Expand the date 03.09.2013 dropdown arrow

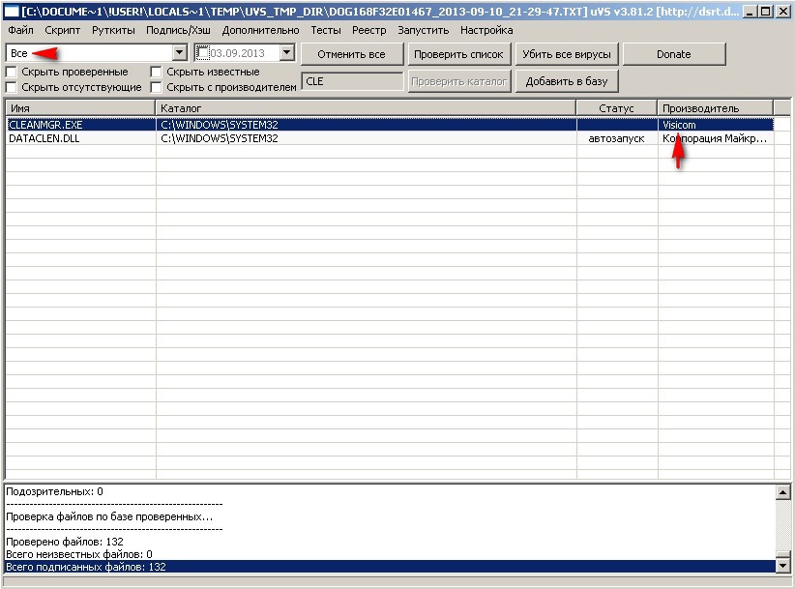287,53
